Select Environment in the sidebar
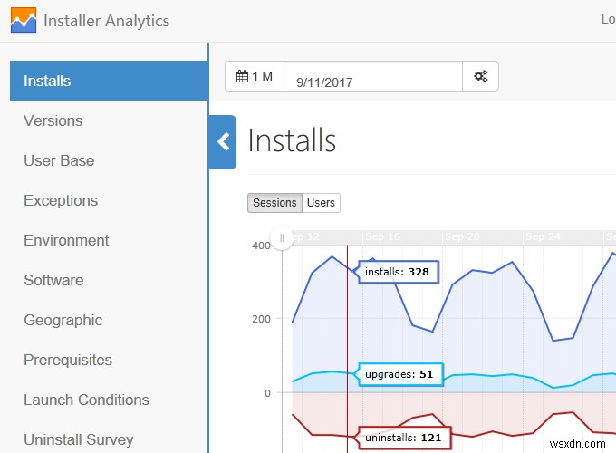 coord(66,240)
